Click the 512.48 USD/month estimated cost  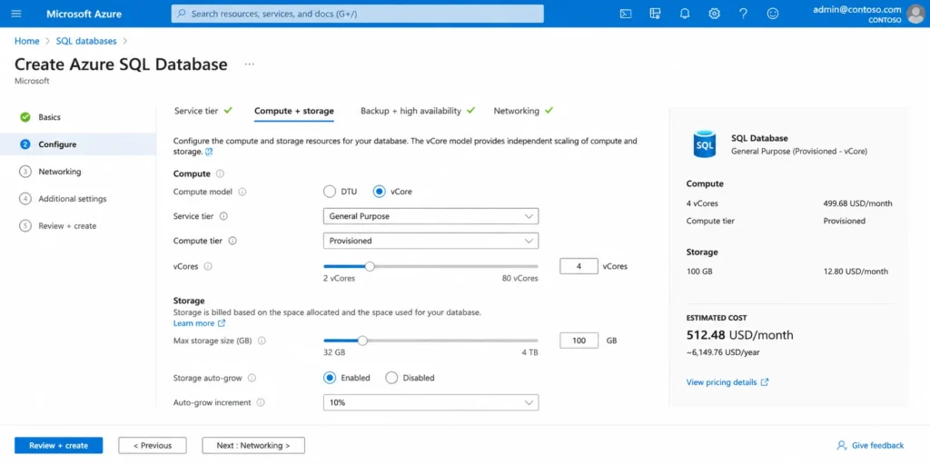tap(739, 335)
